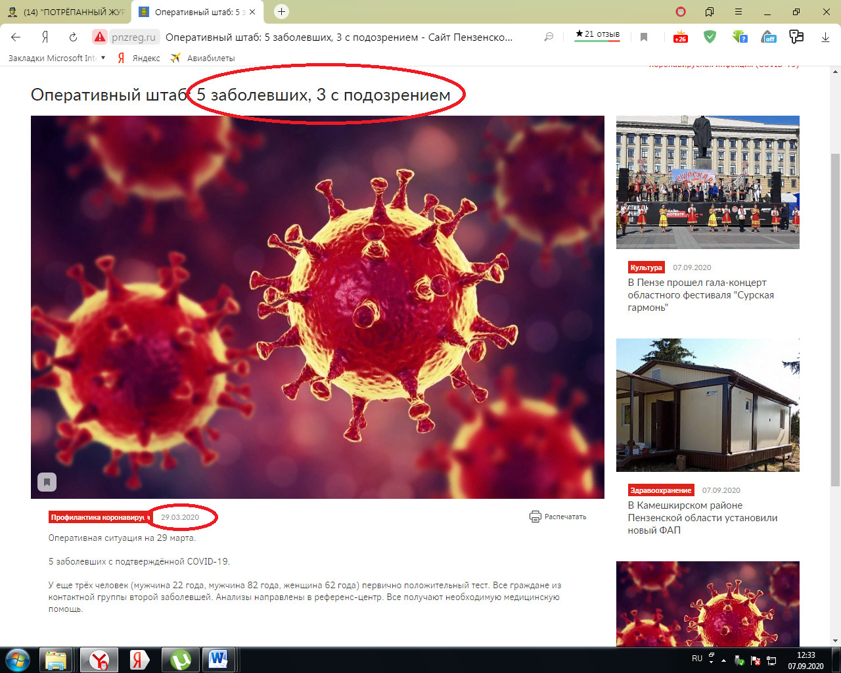The image size is (841, 673).
Task: Print the article via Распечатать
Action: [x=558, y=517]
